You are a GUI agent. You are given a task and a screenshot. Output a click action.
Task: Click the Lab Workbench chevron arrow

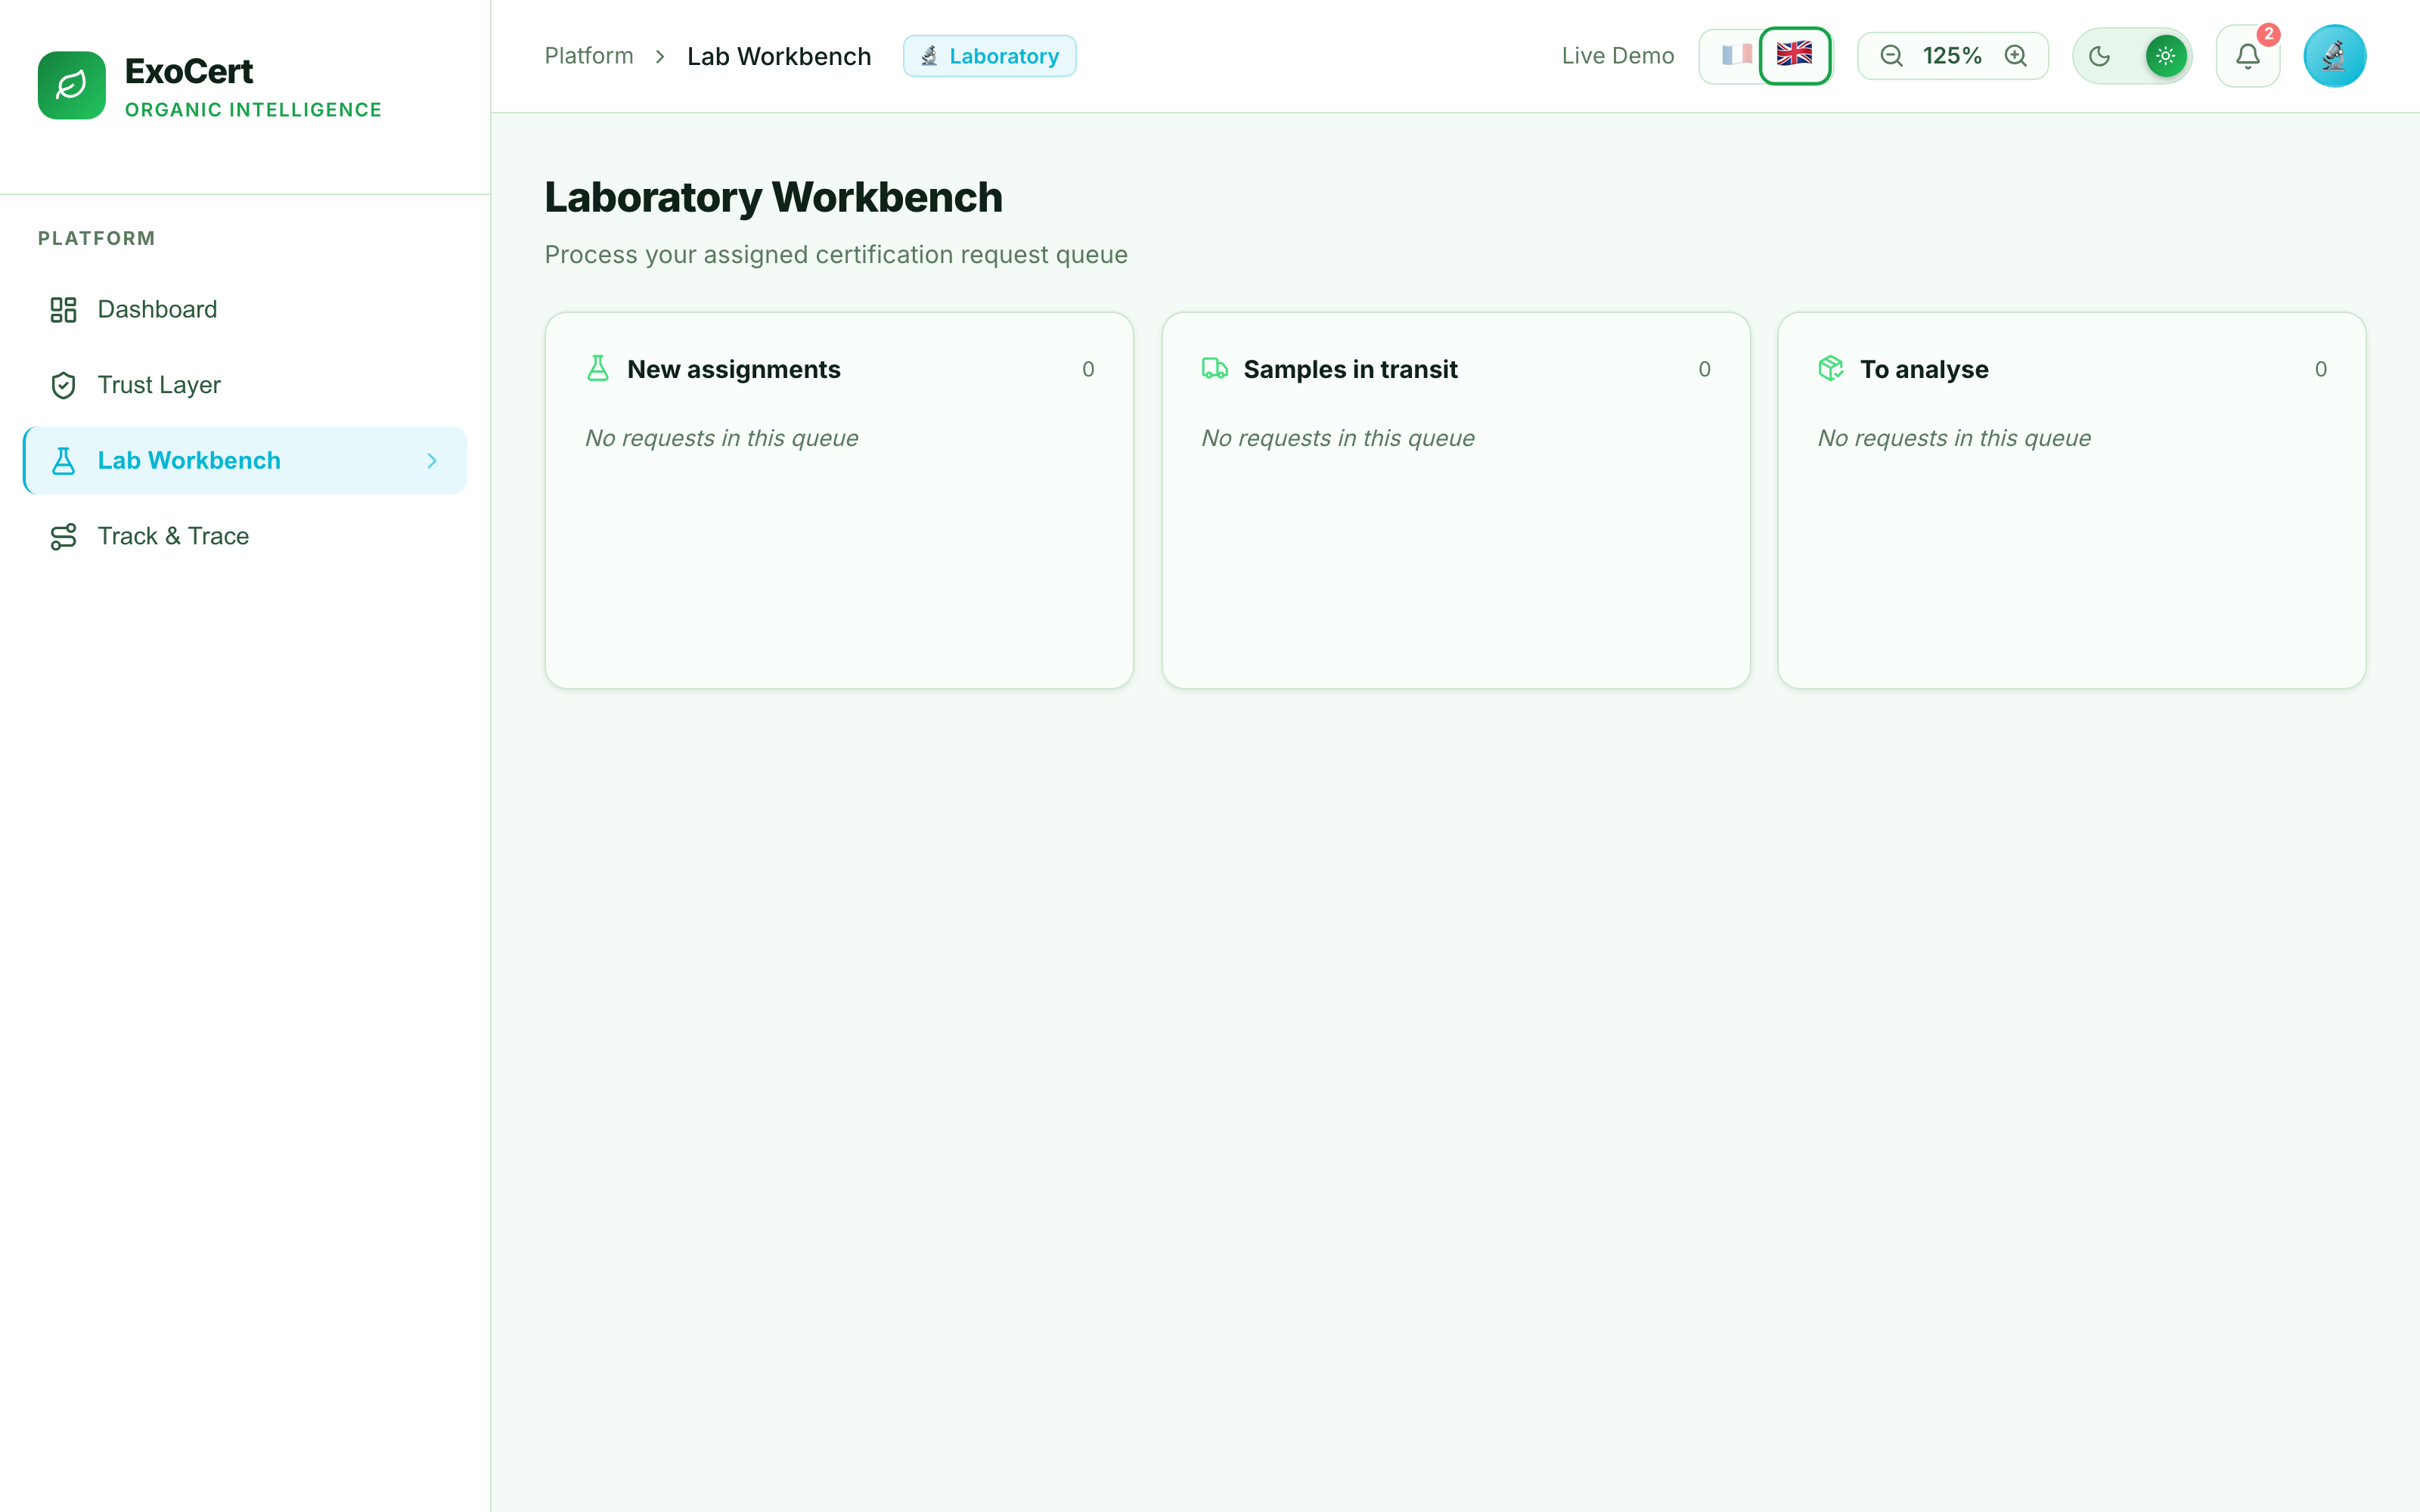(432, 461)
